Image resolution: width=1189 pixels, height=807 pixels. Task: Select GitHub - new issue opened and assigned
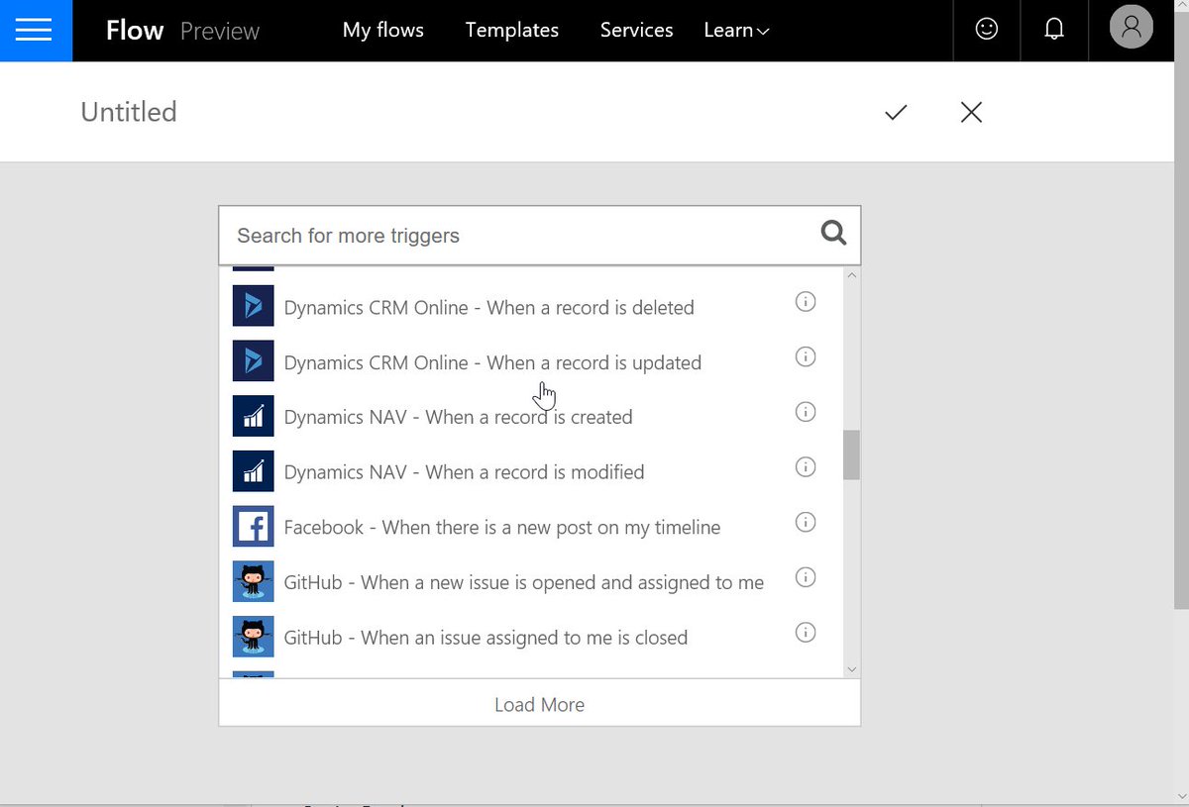coord(523,582)
